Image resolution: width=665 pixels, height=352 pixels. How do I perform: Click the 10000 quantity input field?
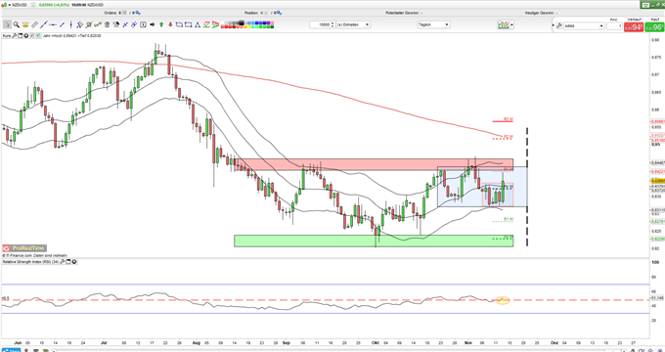point(320,24)
